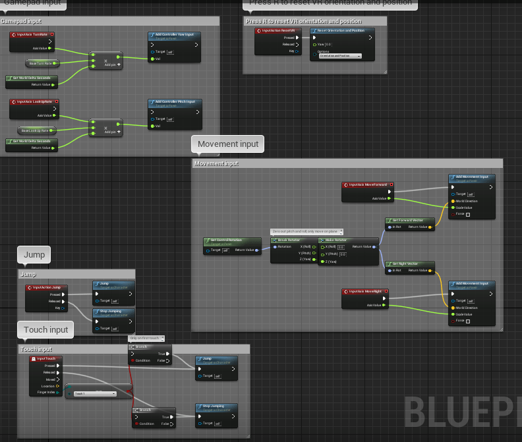
Task: Click the InputAction ResetVR node icon
Action: pyautogui.click(x=258, y=30)
